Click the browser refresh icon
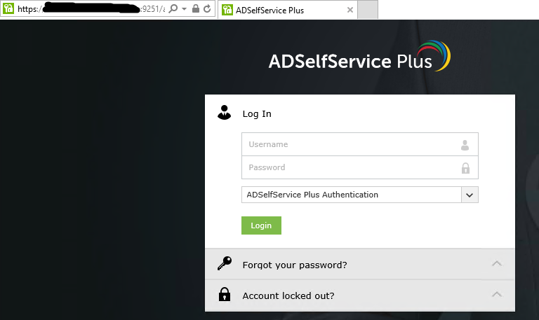 (x=207, y=8)
